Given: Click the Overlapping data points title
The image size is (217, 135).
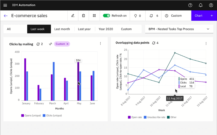Looking at the screenshot, I should coord(133,43).
